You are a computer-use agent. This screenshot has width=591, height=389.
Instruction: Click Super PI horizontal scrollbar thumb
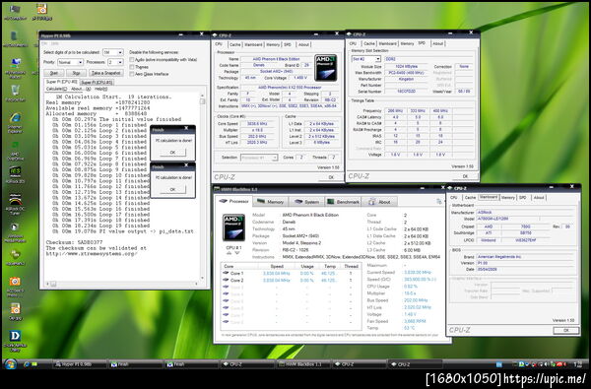(x=53, y=284)
